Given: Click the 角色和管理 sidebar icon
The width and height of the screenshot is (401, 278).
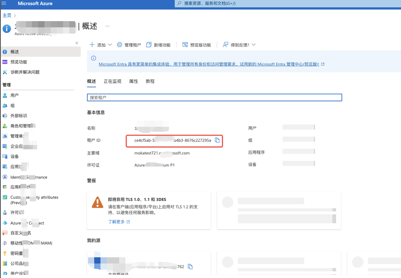Looking at the screenshot, I should [5, 126].
